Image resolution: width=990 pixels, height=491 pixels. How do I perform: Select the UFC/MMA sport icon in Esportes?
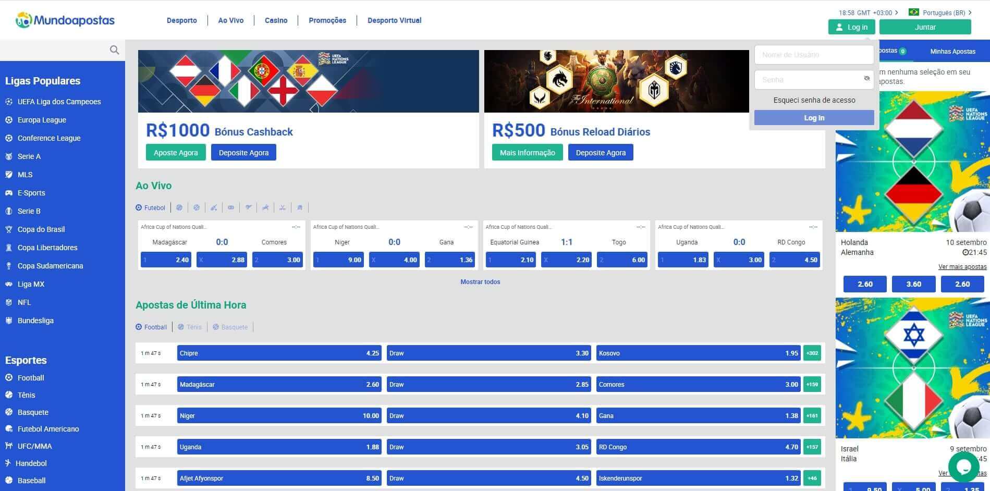(x=9, y=446)
